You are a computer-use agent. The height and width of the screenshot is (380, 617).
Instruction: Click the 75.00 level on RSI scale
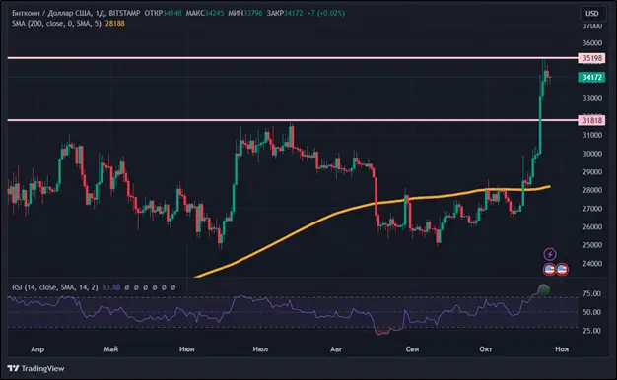(x=591, y=293)
